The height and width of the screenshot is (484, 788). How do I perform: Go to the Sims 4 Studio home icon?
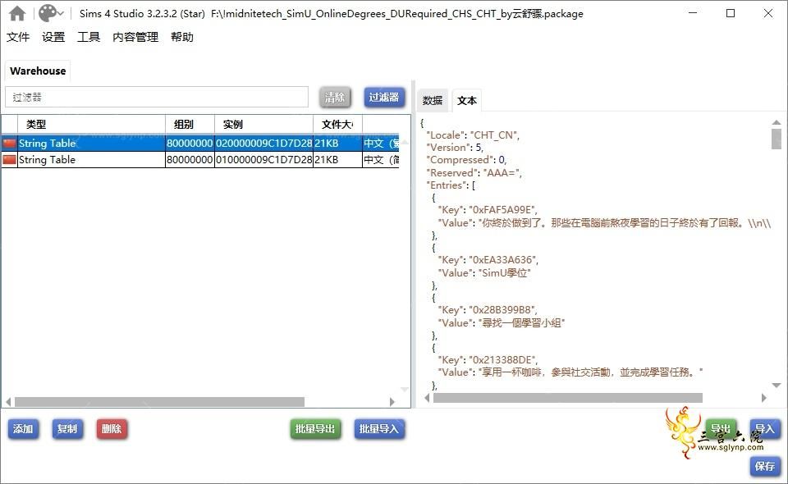click(x=17, y=14)
